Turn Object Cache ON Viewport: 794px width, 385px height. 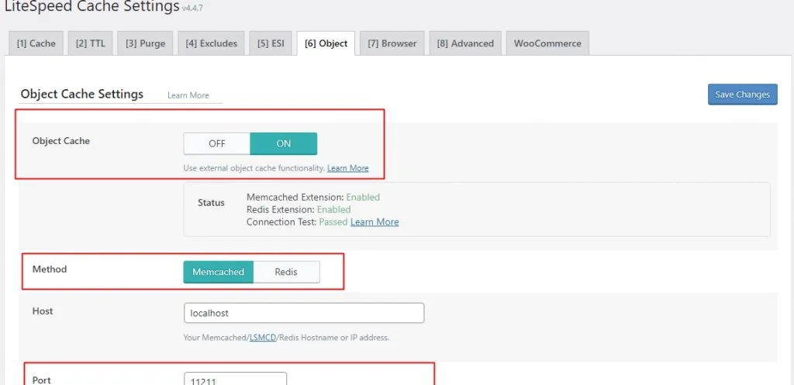point(284,143)
